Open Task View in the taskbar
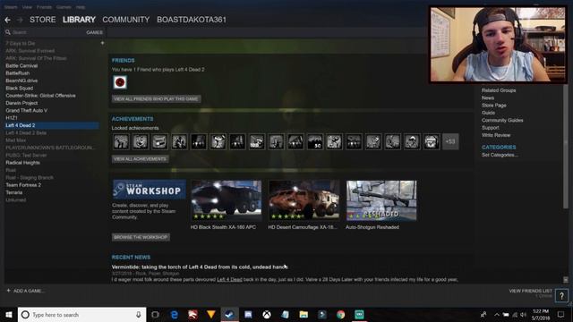The height and width of the screenshot is (322, 573). (155, 314)
